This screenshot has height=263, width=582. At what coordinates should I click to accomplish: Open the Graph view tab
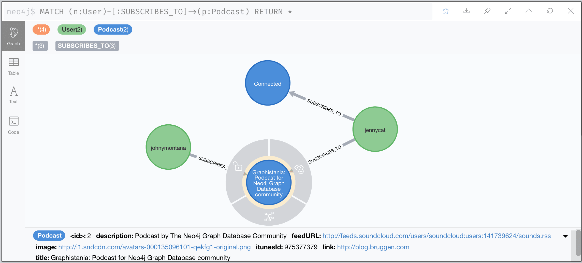tap(13, 36)
